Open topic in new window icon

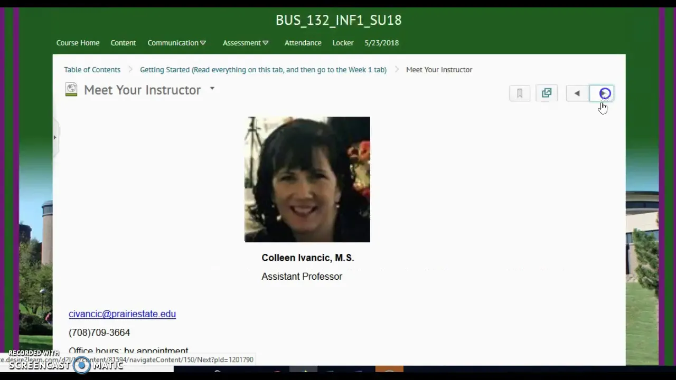point(547,93)
